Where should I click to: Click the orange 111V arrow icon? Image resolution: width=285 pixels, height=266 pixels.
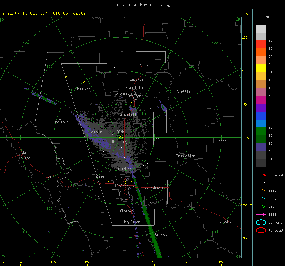point(261,191)
